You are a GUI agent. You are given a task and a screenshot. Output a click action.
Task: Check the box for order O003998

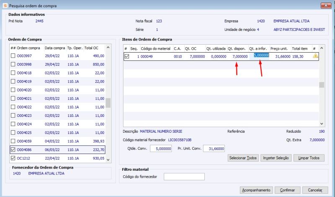tap(13, 64)
